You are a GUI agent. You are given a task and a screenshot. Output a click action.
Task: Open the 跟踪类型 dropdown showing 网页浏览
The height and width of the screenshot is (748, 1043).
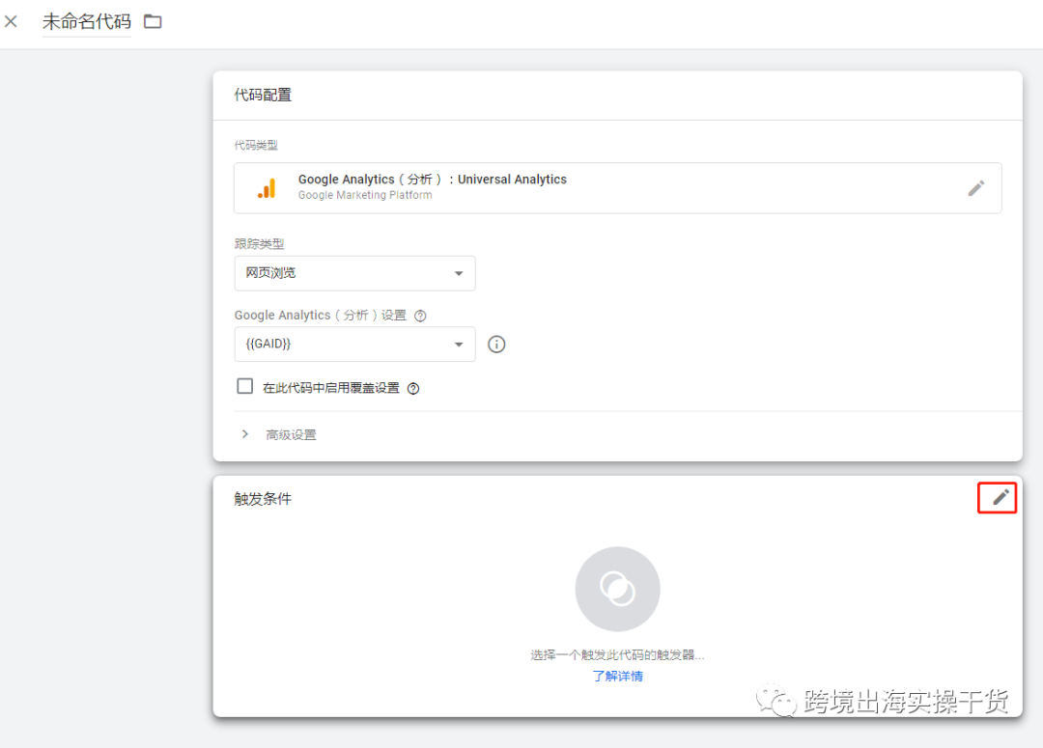point(354,273)
